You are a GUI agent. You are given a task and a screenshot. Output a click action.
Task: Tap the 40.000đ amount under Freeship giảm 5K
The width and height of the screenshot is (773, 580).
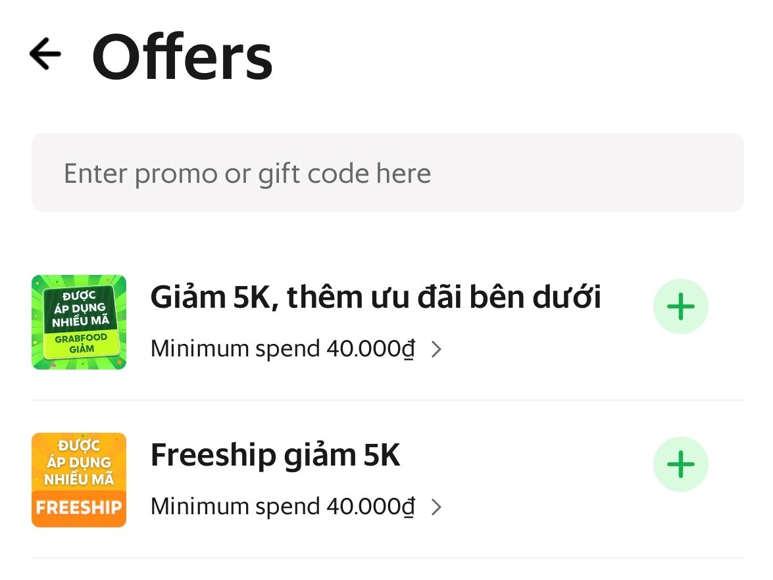point(370,506)
